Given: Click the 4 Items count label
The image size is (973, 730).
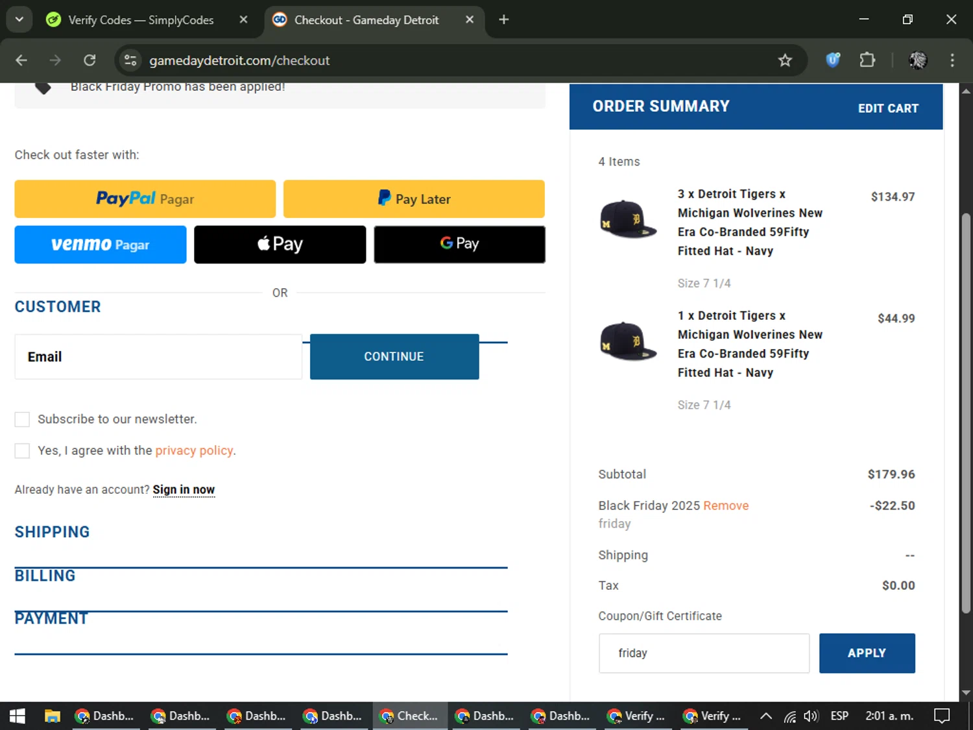Looking at the screenshot, I should click(619, 162).
